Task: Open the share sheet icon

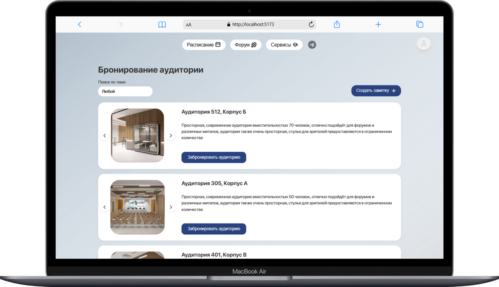Action: click(337, 24)
